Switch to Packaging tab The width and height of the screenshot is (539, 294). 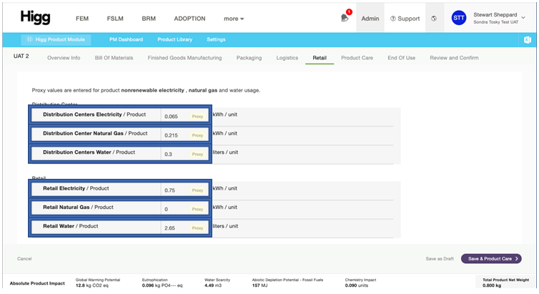click(249, 58)
